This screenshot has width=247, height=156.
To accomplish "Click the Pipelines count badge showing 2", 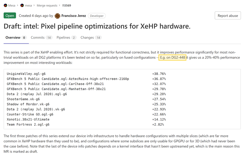I will (x=74, y=37).
